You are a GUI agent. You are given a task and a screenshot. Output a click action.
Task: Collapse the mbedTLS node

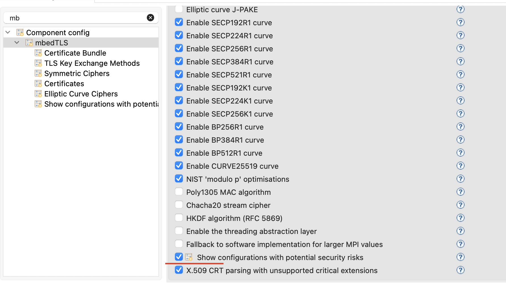(17, 42)
